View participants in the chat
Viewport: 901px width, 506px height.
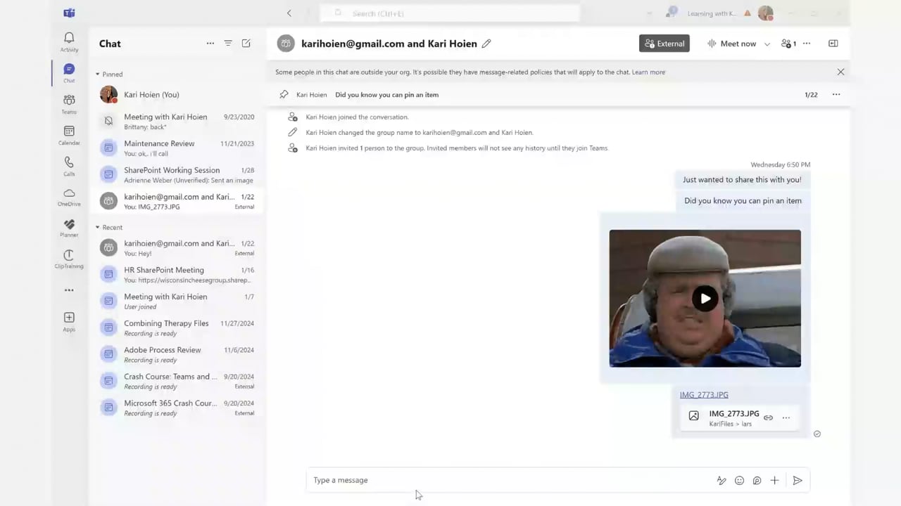[x=788, y=44]
